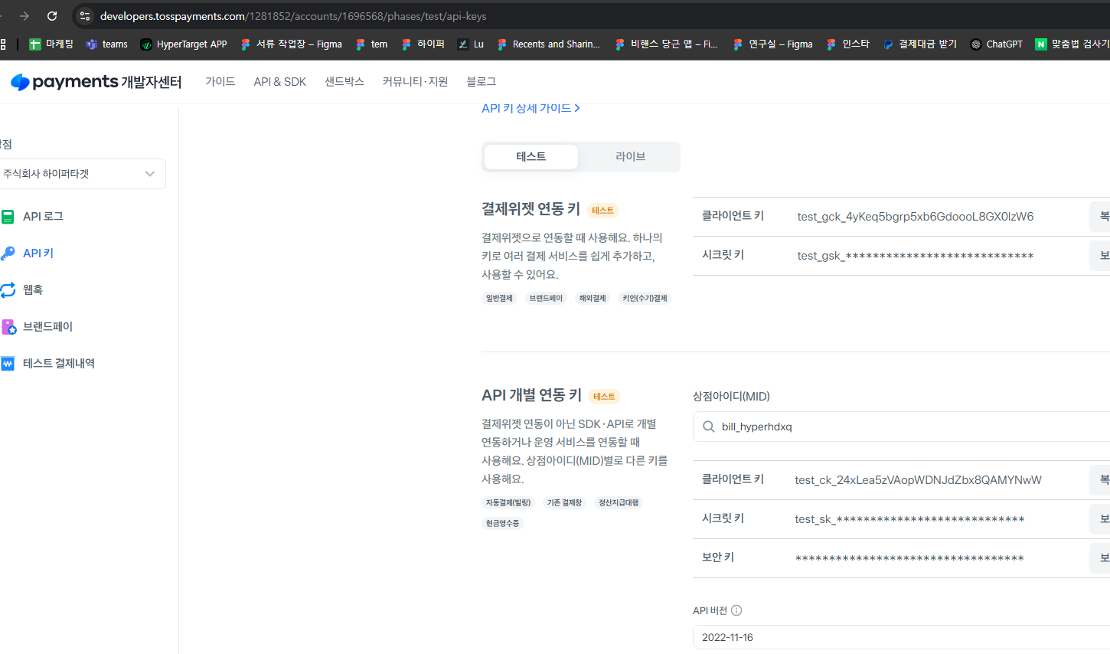1110x654 pixels.
Task: Open the 가이드 menu
Action: click(220, 81)
